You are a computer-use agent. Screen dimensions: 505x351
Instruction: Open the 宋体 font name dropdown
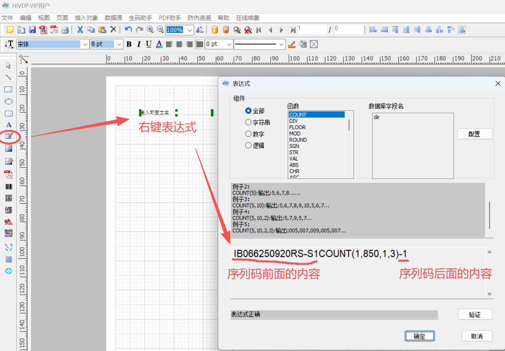click(85, 44)
